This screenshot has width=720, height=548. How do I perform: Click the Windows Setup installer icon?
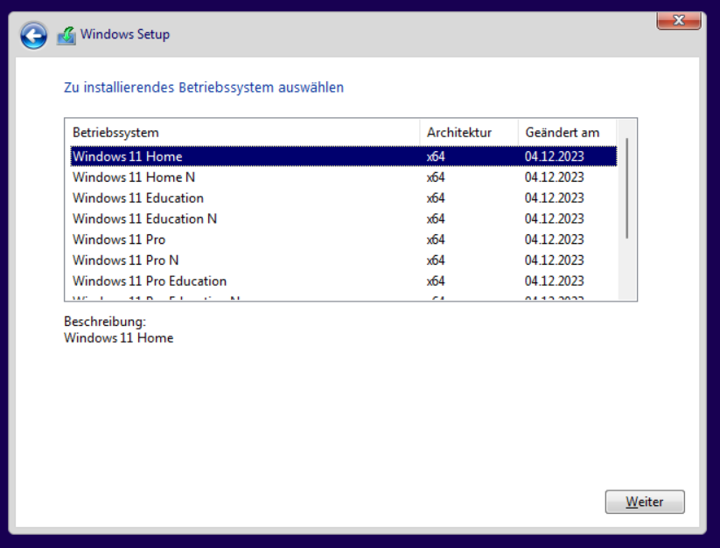(x=66, y=35)
